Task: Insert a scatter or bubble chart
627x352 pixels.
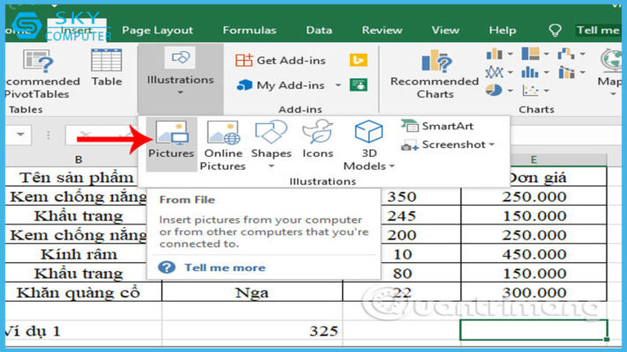Action: pyautogui.click(x=534, y=91)
